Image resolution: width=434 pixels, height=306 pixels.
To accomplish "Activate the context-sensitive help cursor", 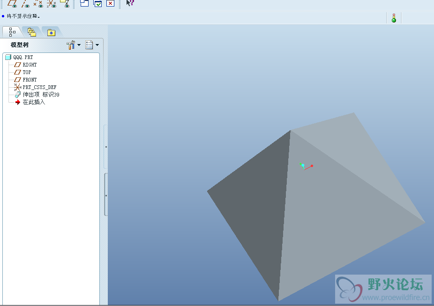I will pos(130,3).
